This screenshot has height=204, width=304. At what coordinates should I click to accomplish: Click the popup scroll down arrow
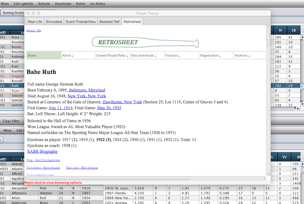268,174
